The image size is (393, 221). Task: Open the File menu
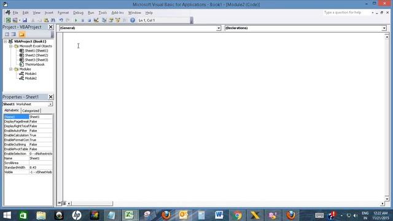[x=15, y=12]
